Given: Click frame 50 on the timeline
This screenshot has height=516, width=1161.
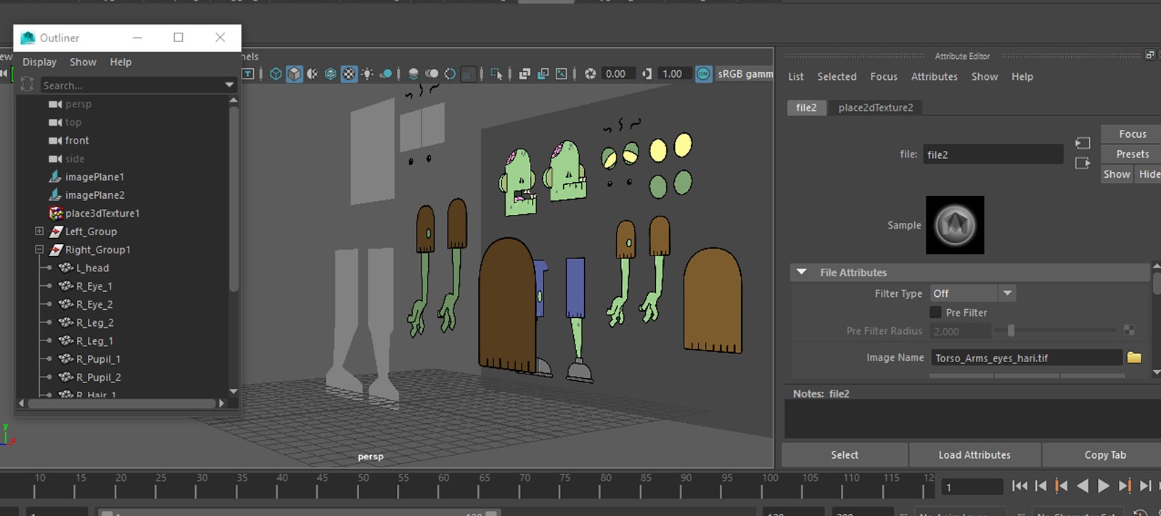Looking at the screenshot, I should pyautogui.click(x=358, y=490).
